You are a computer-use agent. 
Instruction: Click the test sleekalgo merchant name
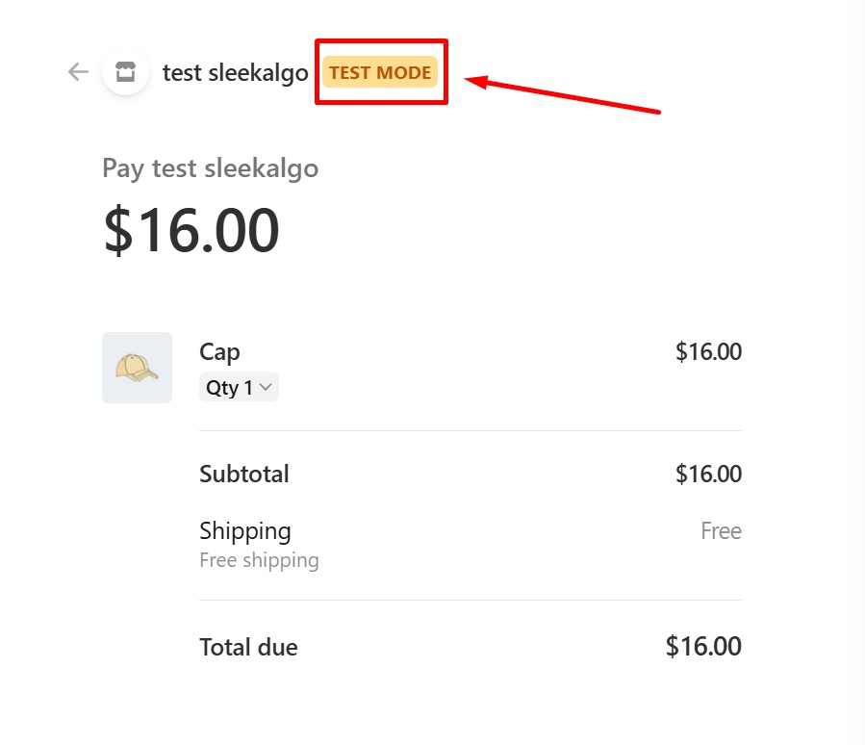(x=235, y=72)
